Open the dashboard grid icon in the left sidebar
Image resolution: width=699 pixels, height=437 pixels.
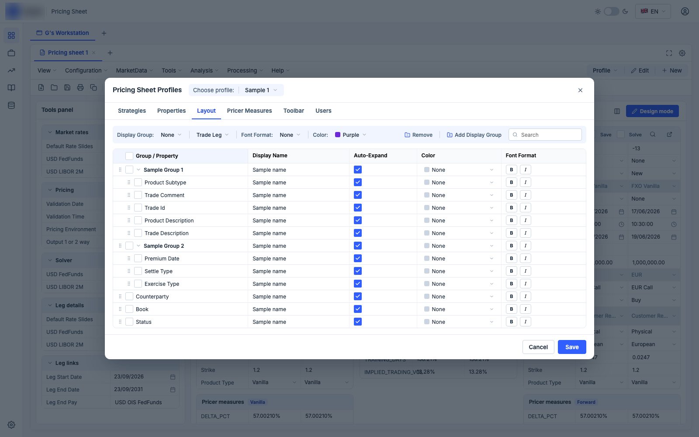pos(11,35)
